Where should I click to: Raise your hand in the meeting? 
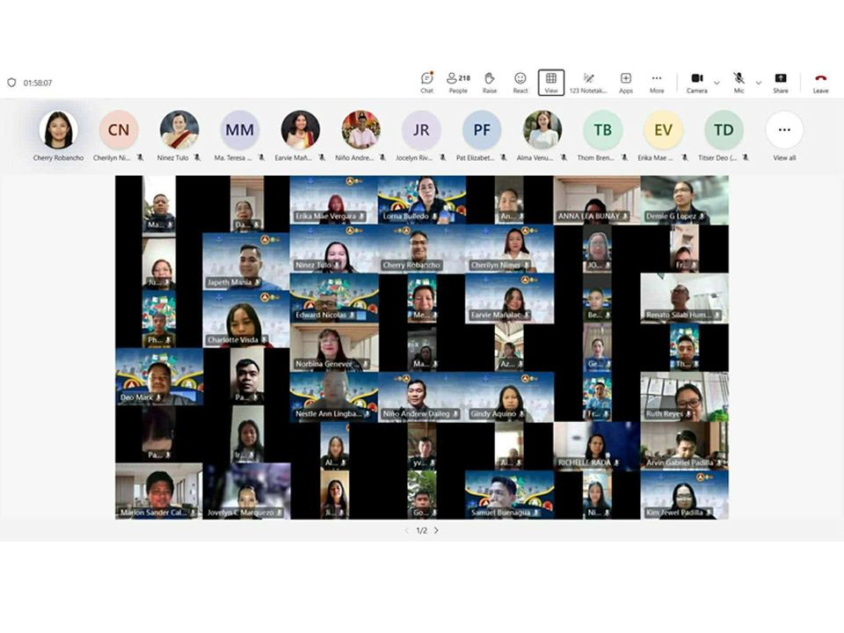pos(490,82)
